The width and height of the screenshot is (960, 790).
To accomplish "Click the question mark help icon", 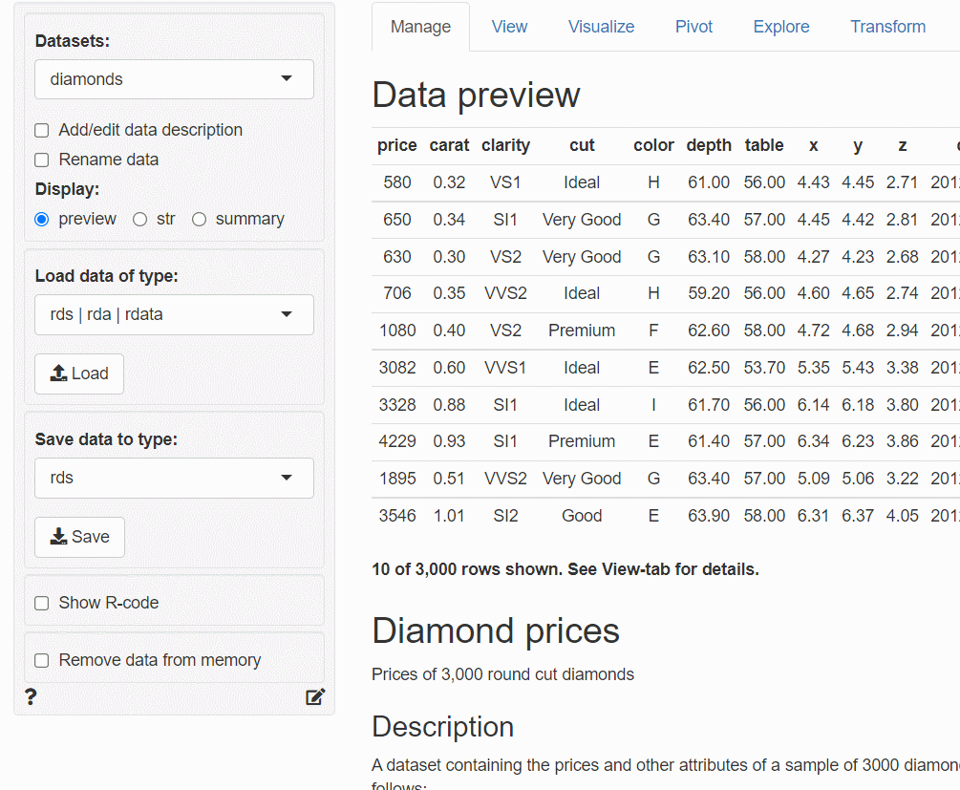I will point(31,696).
